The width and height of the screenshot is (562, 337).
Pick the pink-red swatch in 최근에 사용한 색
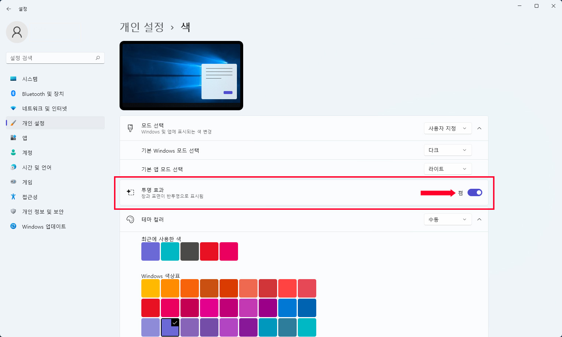pos(229,251)
